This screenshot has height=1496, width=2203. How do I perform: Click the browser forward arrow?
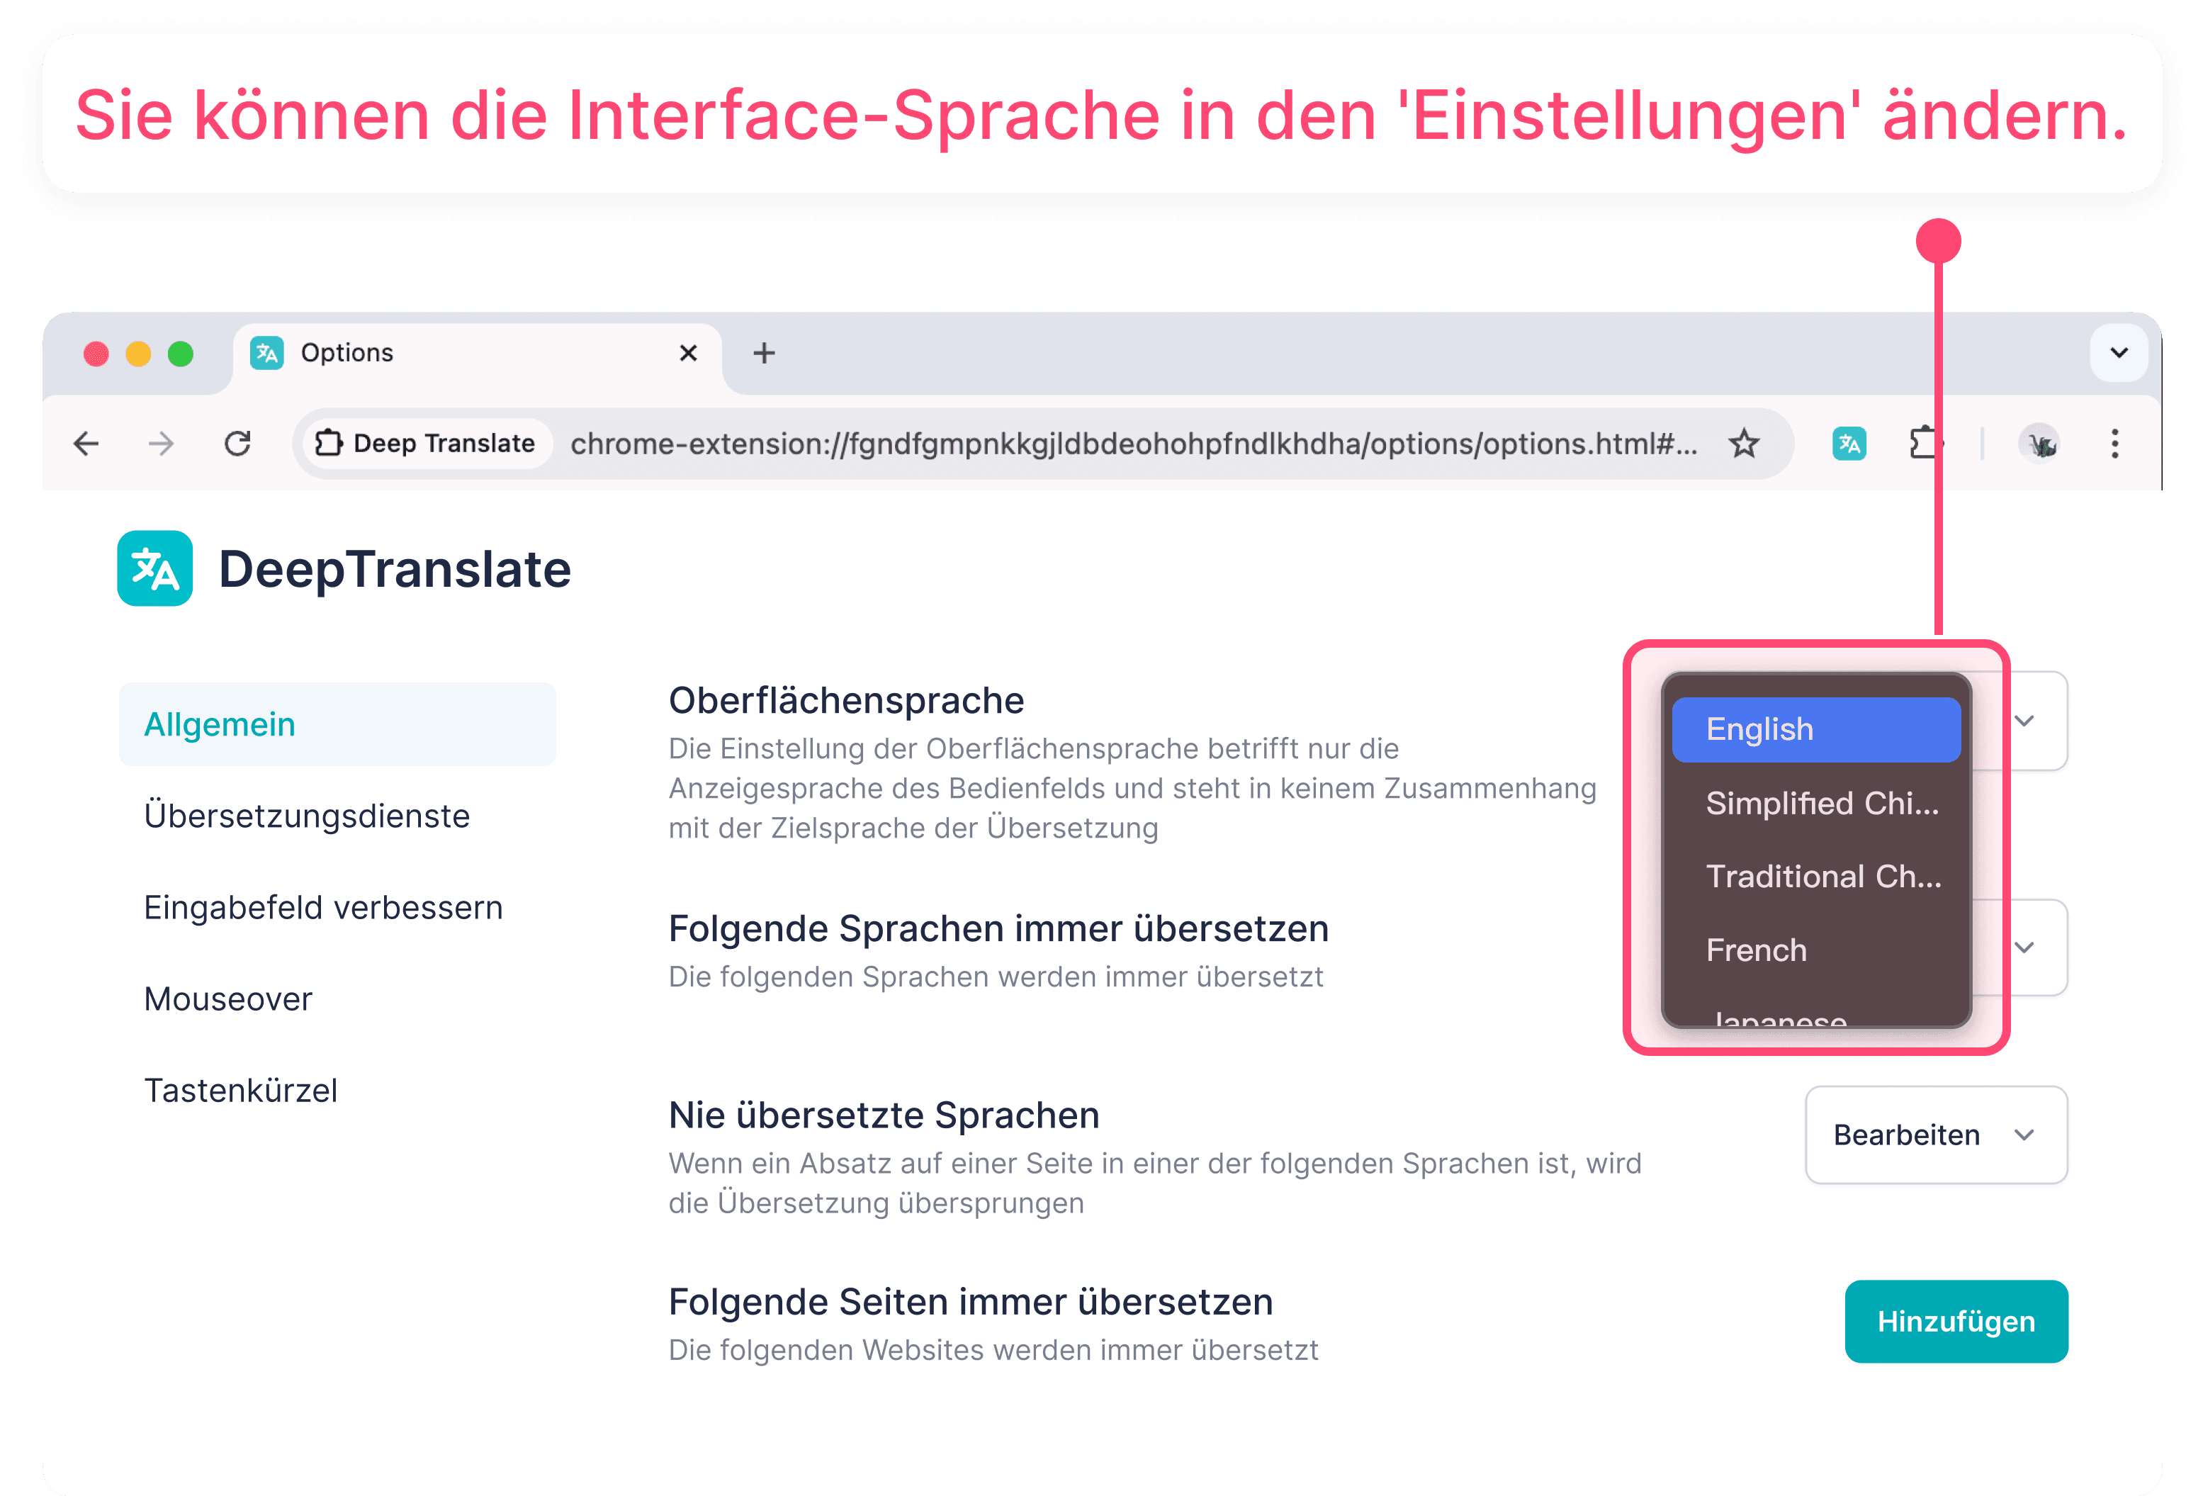(162, 444)
